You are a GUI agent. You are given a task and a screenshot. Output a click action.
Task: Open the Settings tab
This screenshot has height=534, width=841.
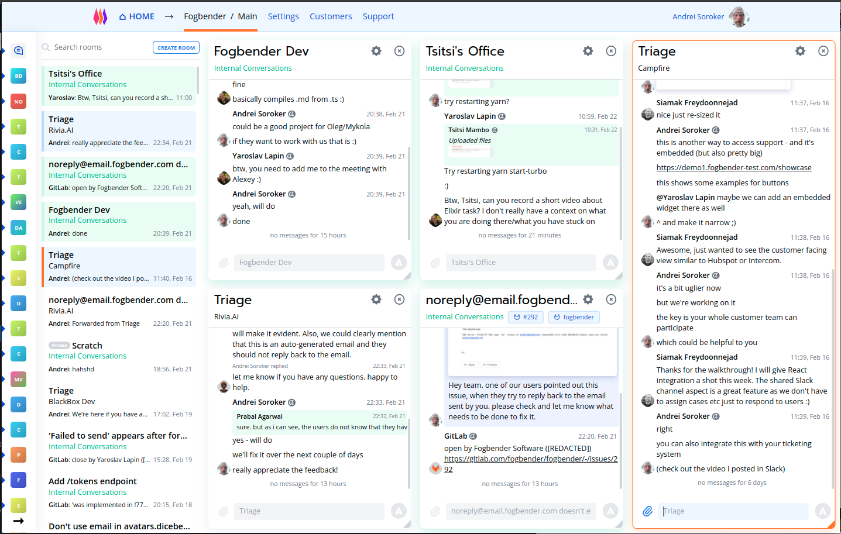tap(283, 16)
